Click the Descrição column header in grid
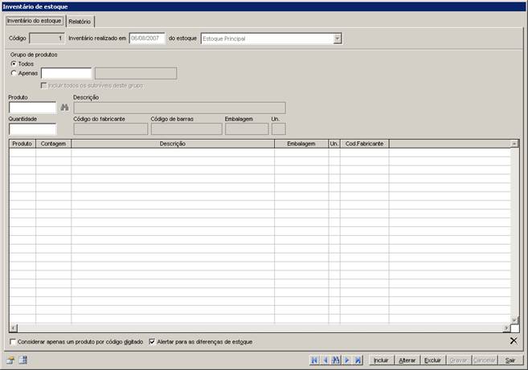 point(173,144)
